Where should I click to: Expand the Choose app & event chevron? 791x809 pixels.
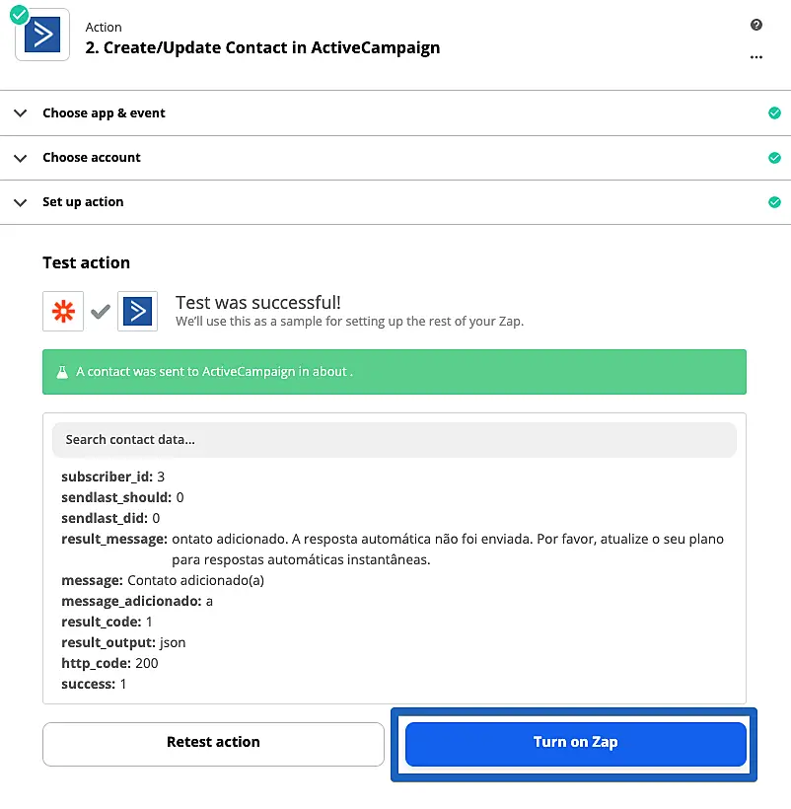(21, 113)
